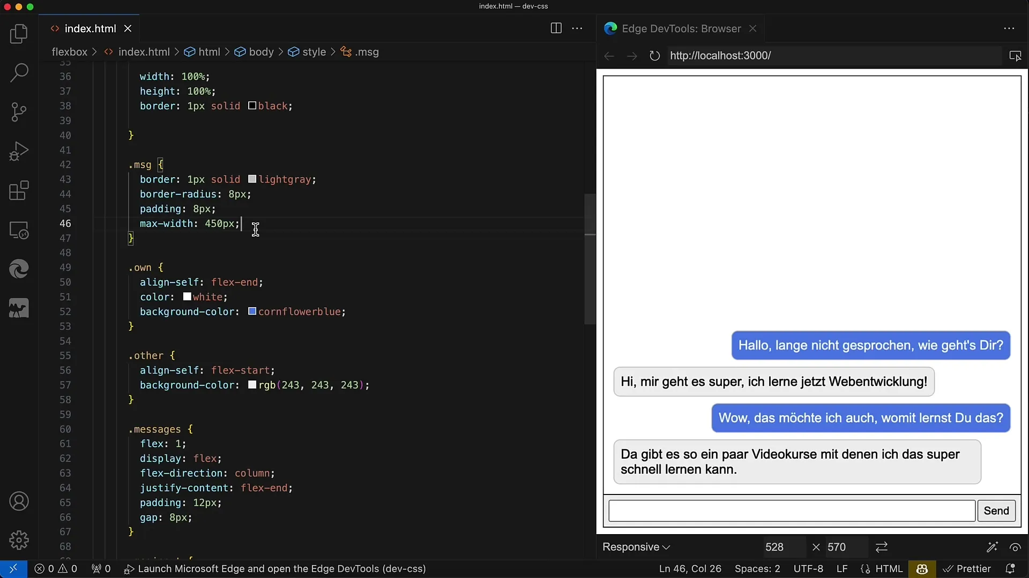This screenshot has height=578, width=1029.
Task: Open the rgb(243, 243, 243) color swatch
Action: click(x=252, y=385)
